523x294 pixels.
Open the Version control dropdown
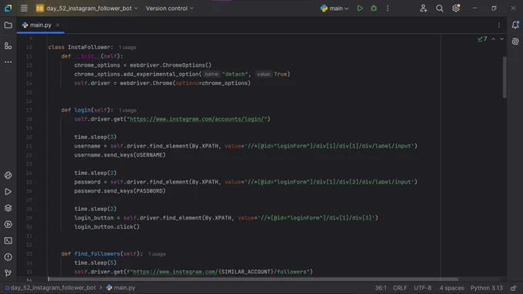pos(169,8)
